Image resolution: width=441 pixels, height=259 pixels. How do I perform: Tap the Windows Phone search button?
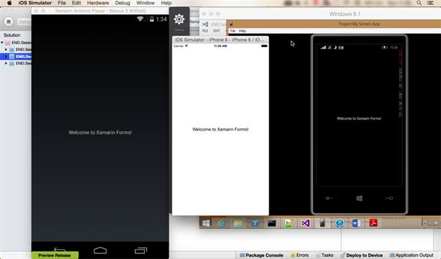pyautogui.click(x=389, y=198)
